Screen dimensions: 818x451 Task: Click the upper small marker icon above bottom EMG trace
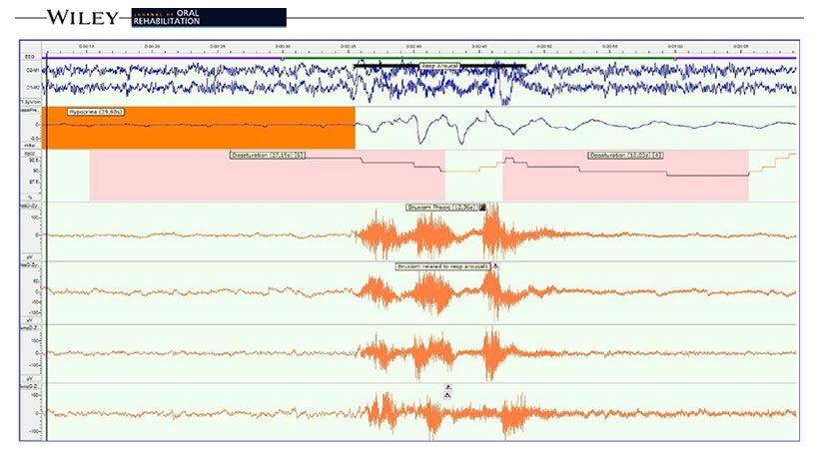448,386
